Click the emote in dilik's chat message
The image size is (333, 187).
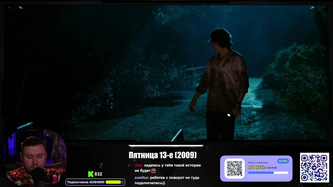pos(153,171)
